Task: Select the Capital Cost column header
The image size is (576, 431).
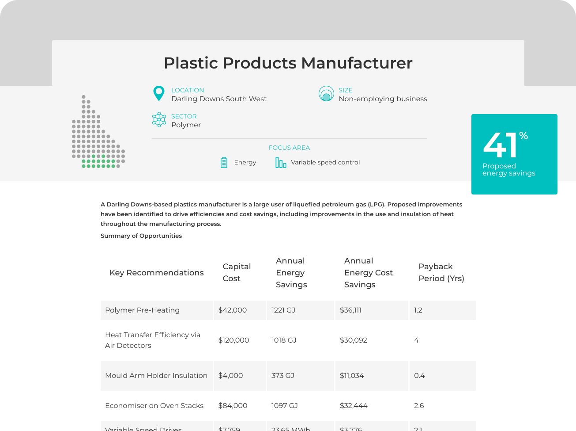Action: click(237, 272)
